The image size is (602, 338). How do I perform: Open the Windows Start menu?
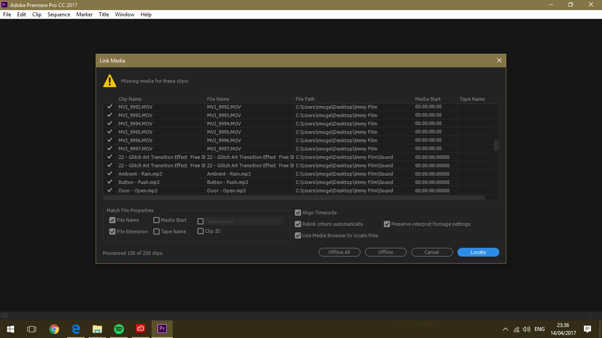[x=11, y=329]
